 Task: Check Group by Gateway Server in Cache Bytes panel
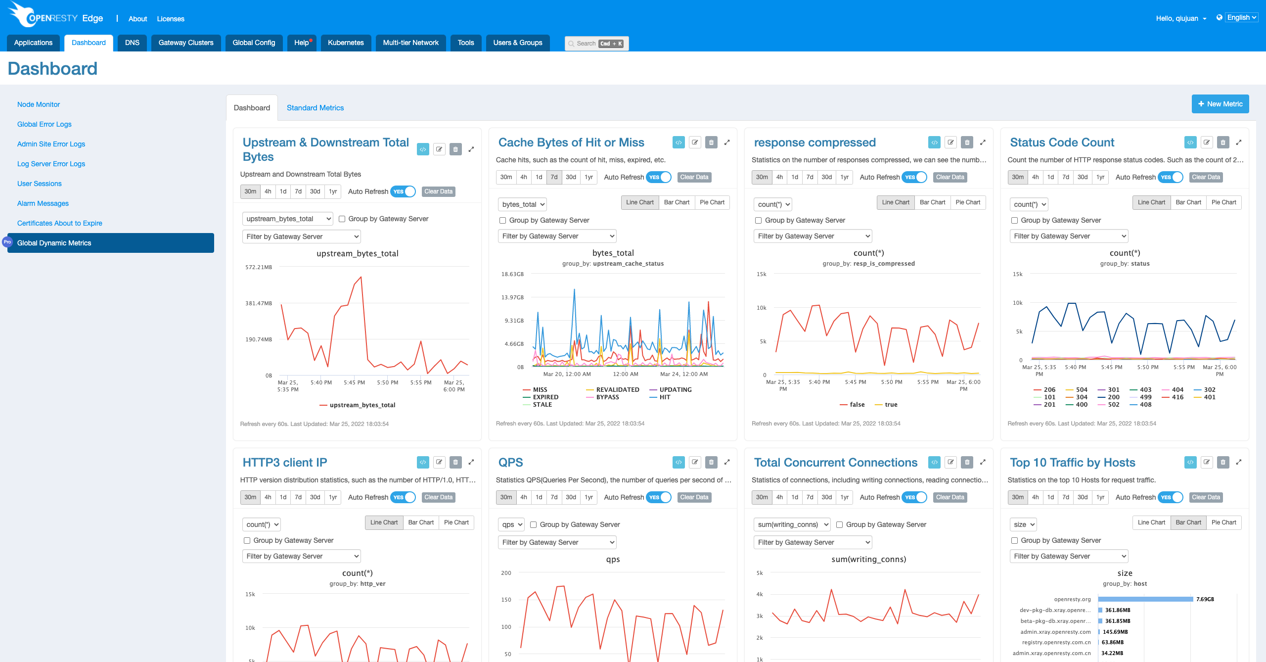pos(502,220)
